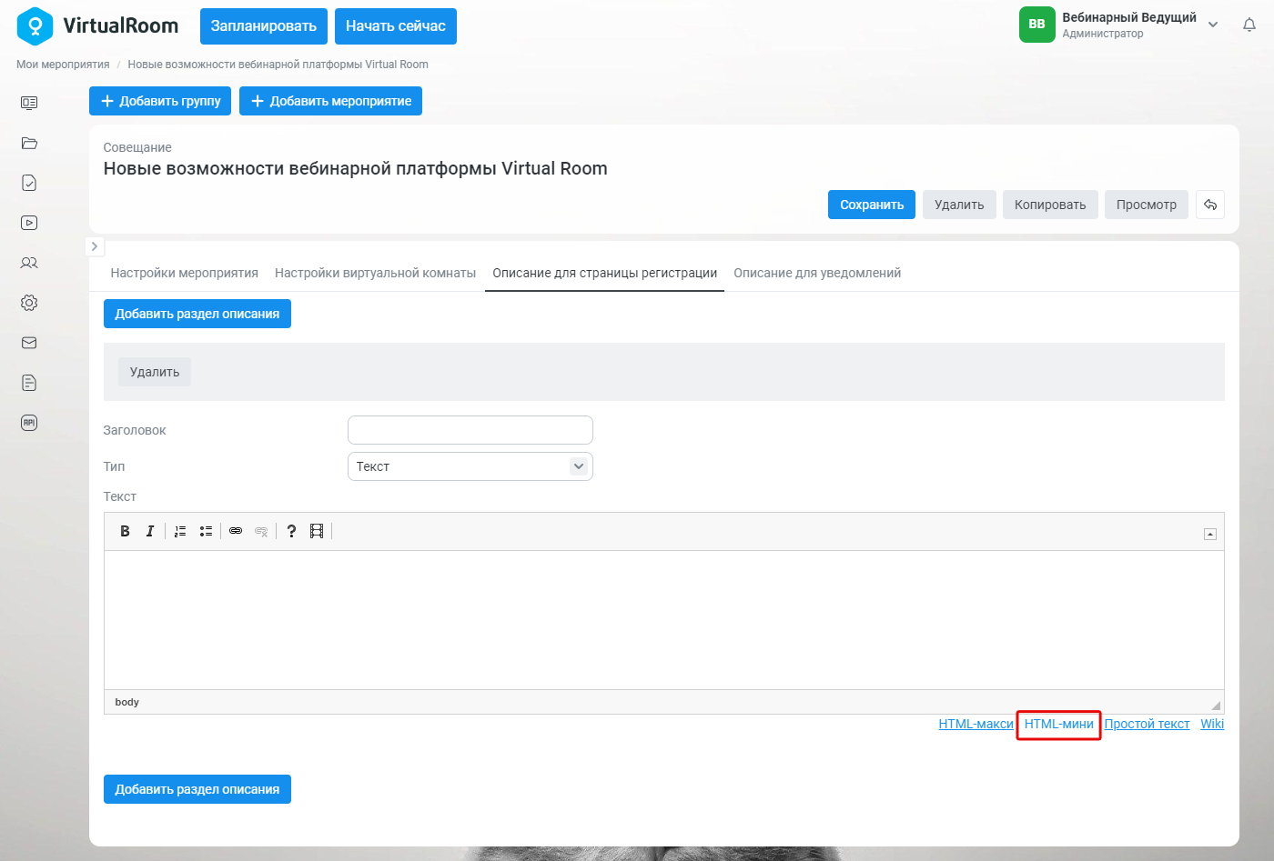Insert a bulleted list
The width and height of the screenshot is (1274, 861).
(207, 531)
